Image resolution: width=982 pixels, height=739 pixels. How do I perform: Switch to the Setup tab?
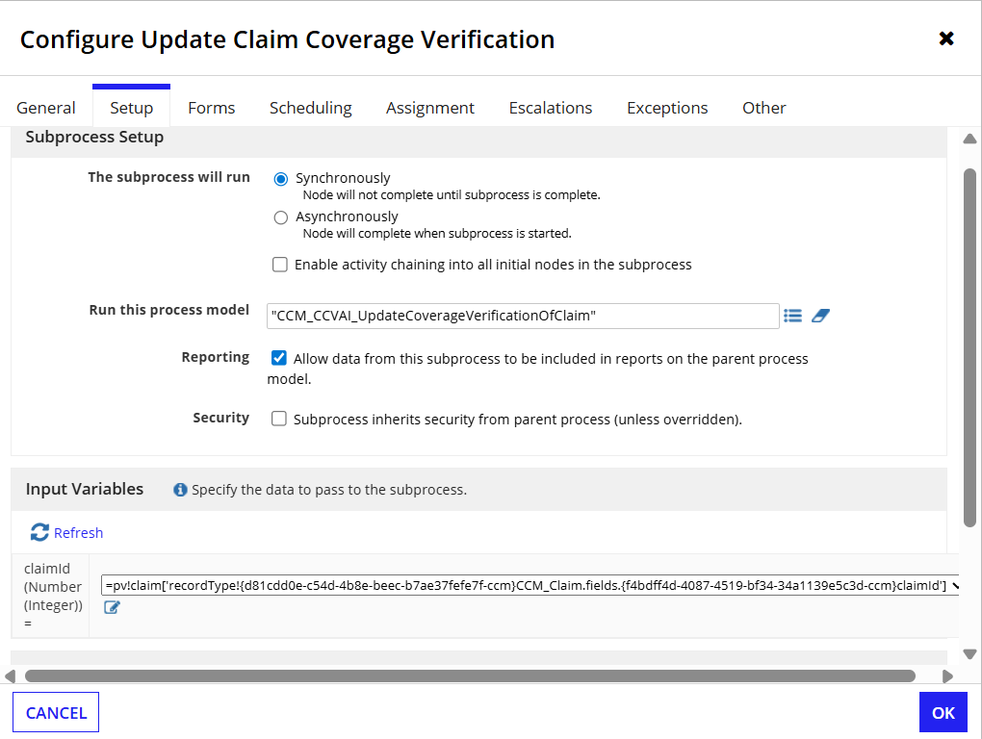[x=132, y=108]
